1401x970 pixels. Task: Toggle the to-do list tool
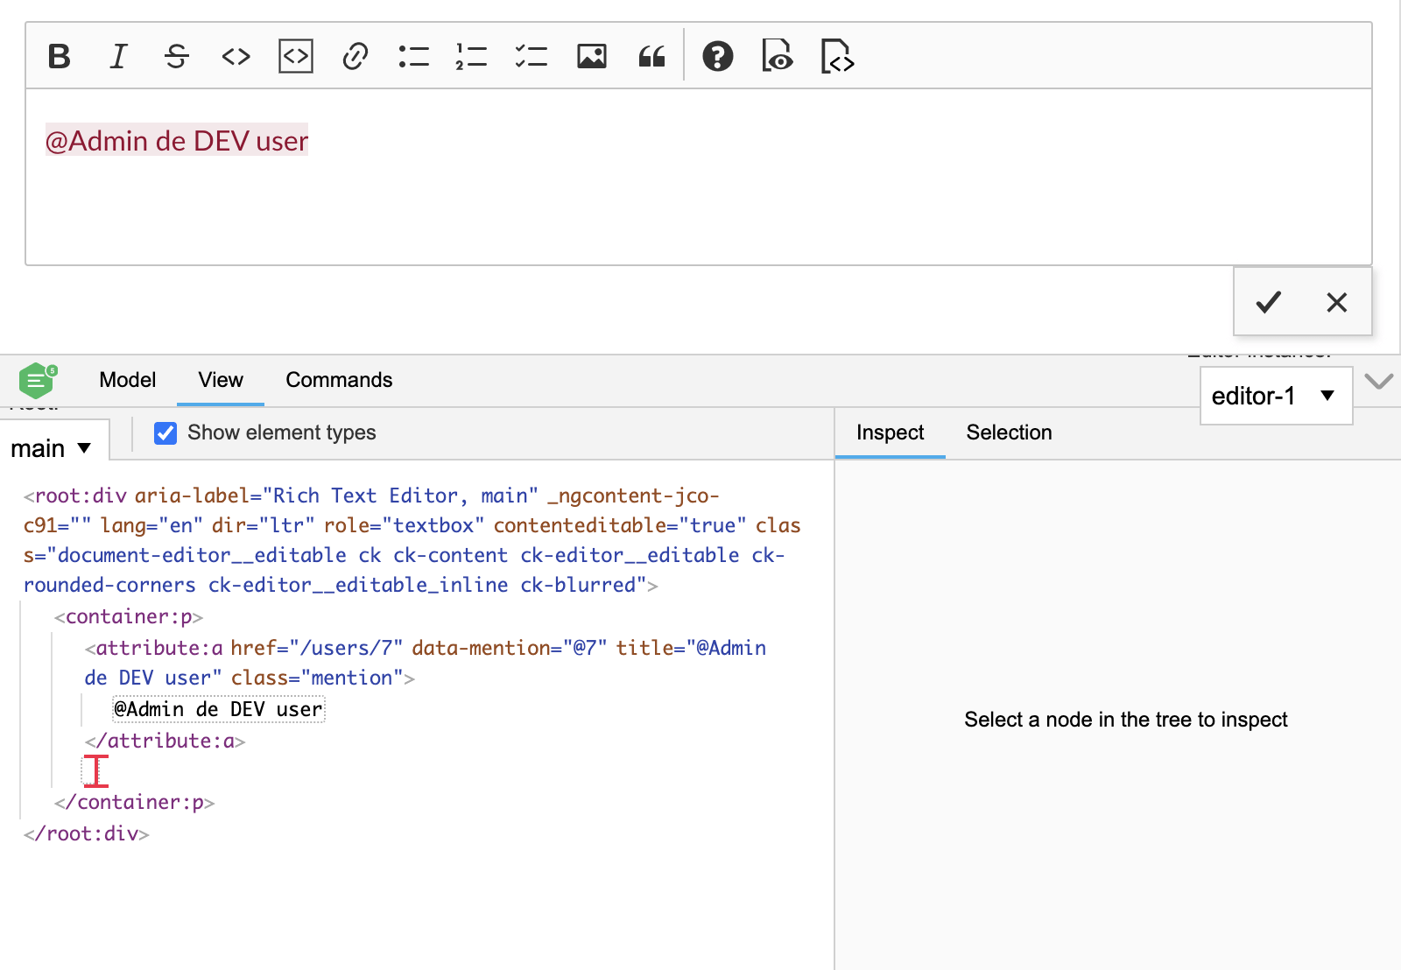[531, 56]
